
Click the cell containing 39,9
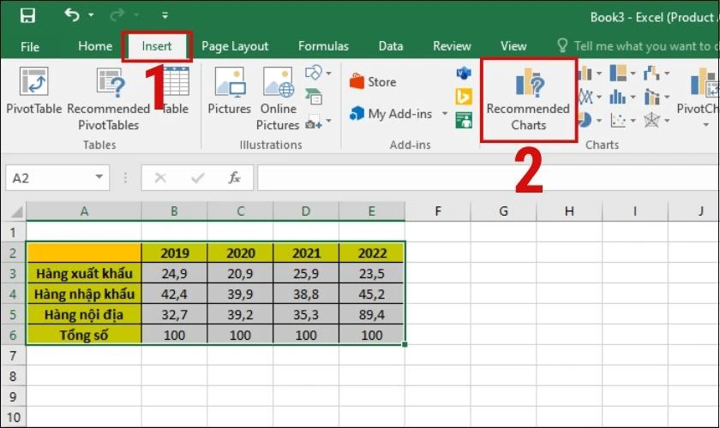240,294
